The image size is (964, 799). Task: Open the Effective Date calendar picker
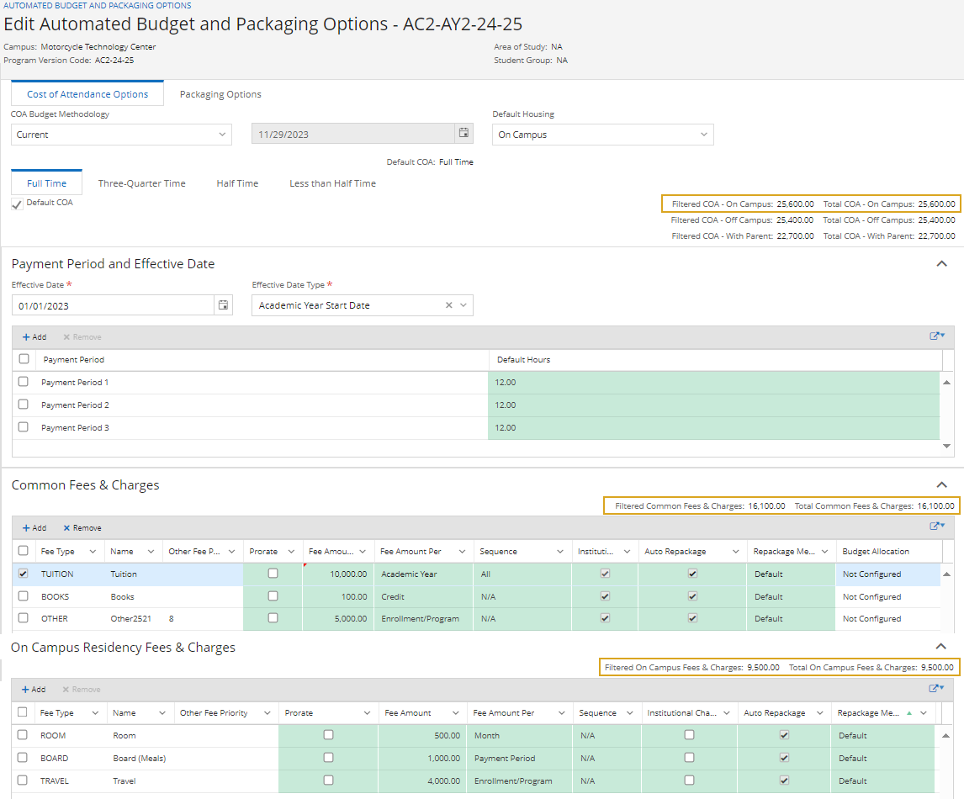click(x=223, y=304)
